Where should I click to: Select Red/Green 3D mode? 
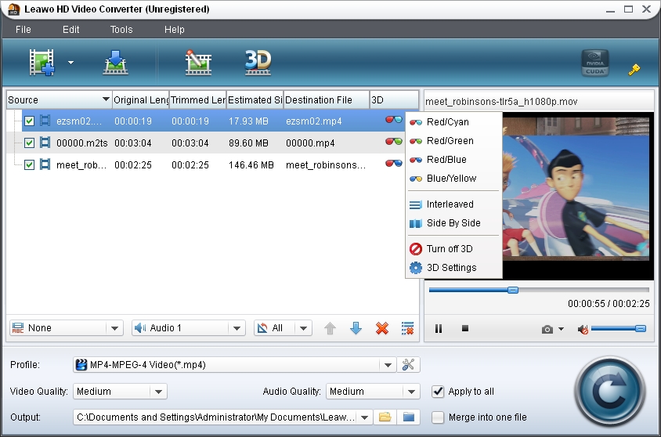(x=453, y=141)
